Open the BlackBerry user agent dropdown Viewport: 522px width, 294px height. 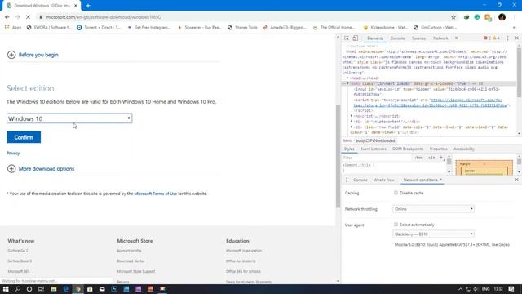coord(433,234)
